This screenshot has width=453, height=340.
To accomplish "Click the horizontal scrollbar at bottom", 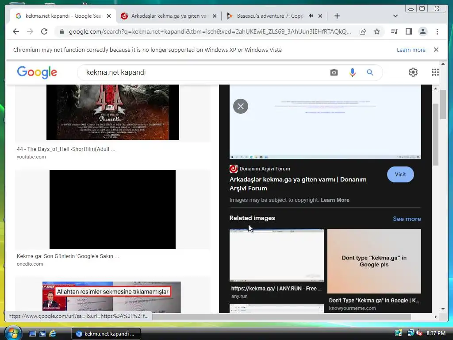I will click(x=282, y=317).
